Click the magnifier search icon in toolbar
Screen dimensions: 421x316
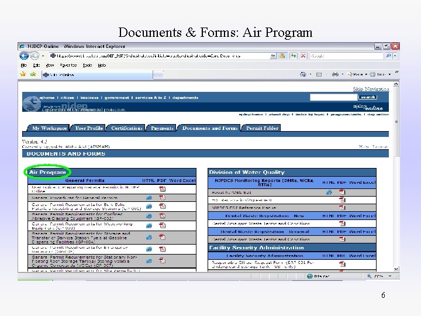[x=388, y=56]
